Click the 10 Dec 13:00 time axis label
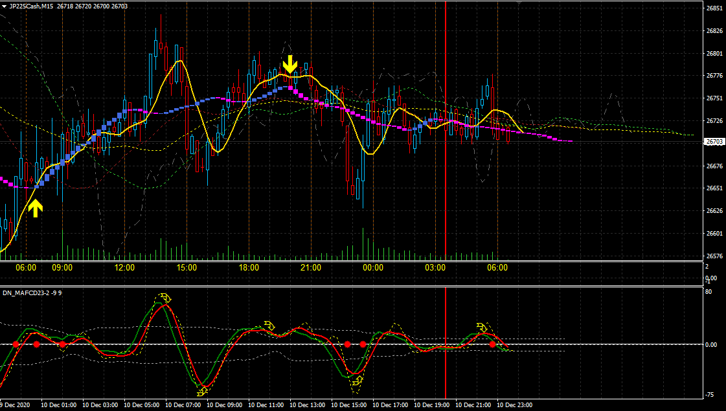Image resolution: width=726 pixels, height=411 pixels. (x=308, y=405)
